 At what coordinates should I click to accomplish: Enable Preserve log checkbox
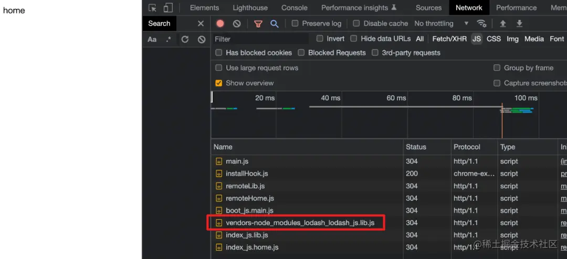point(295,24)
